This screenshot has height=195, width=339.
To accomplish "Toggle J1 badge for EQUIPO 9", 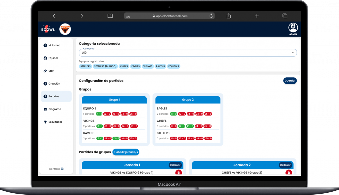I will coord(99,114).
